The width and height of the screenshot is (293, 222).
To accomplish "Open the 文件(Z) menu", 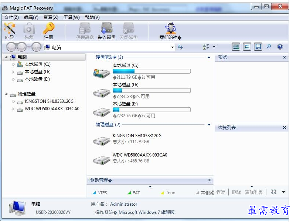I will tap(11, 17).
